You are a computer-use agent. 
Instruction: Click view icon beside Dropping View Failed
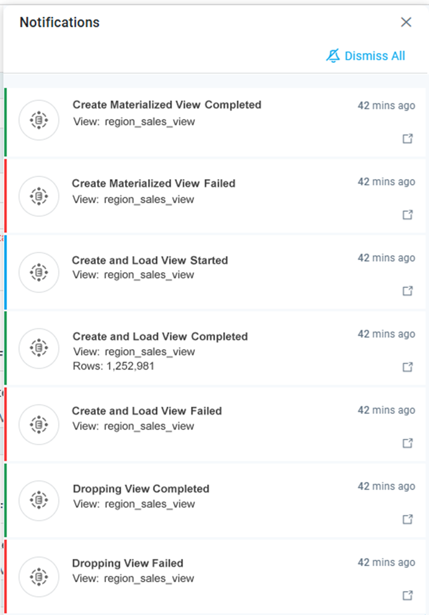pos(39,576)
